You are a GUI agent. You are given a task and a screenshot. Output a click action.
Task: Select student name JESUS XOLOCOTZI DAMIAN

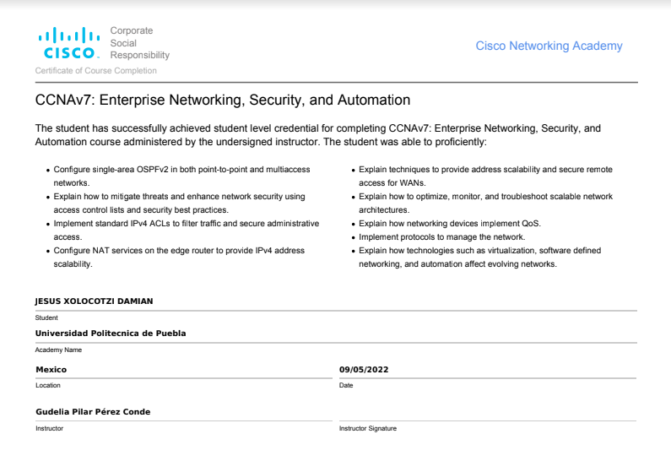pyautogui.click(x=95, y=301)
